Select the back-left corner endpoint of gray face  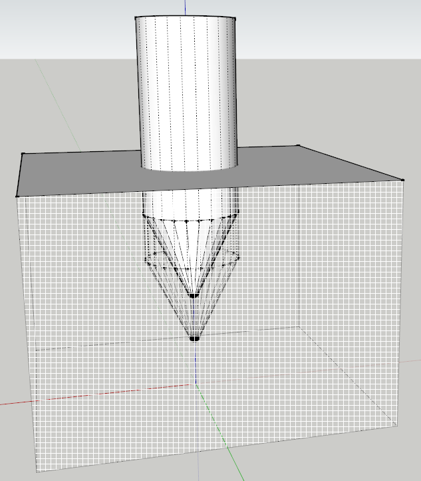(23, 154)
